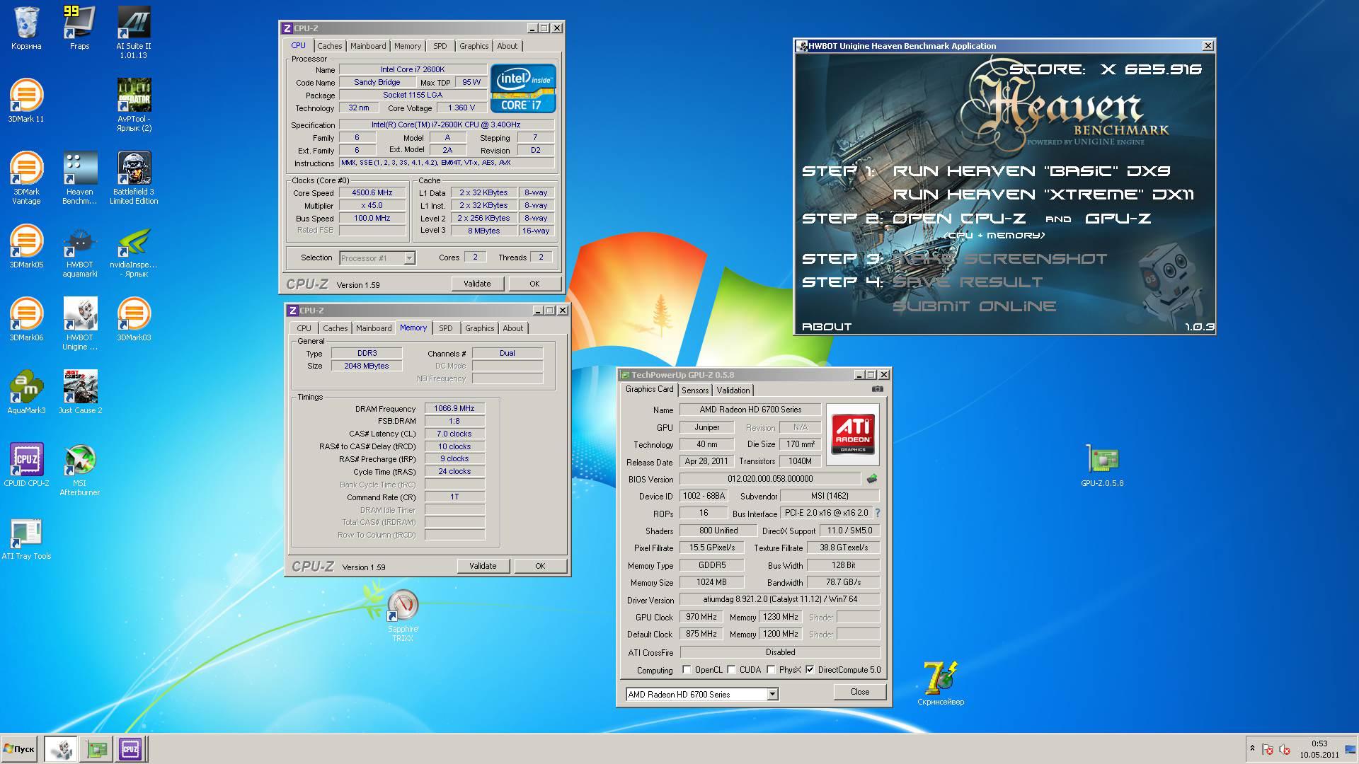Click the ATI Radeon logo in GPU-Z
Screen dimensions: 1359x764
click(853, 434)
